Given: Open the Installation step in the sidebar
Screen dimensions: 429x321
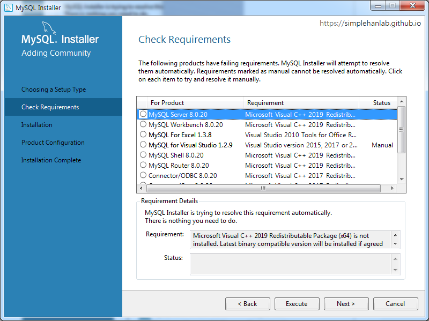Looking at the screenshot, I should pyautogui.click(x=36, y=125).
